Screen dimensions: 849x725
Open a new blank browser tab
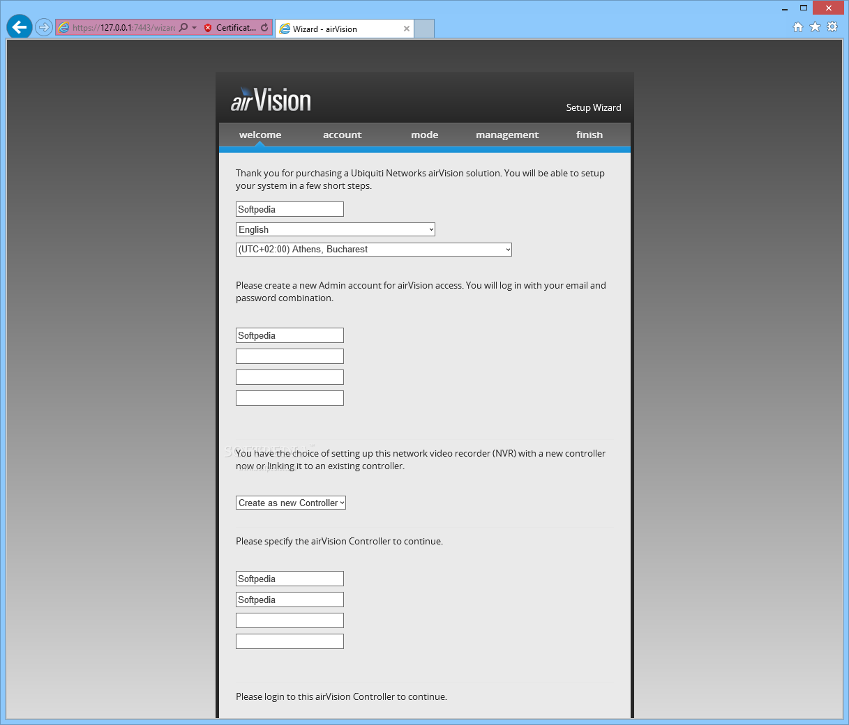pyautogui.click(x=424, y=29)
